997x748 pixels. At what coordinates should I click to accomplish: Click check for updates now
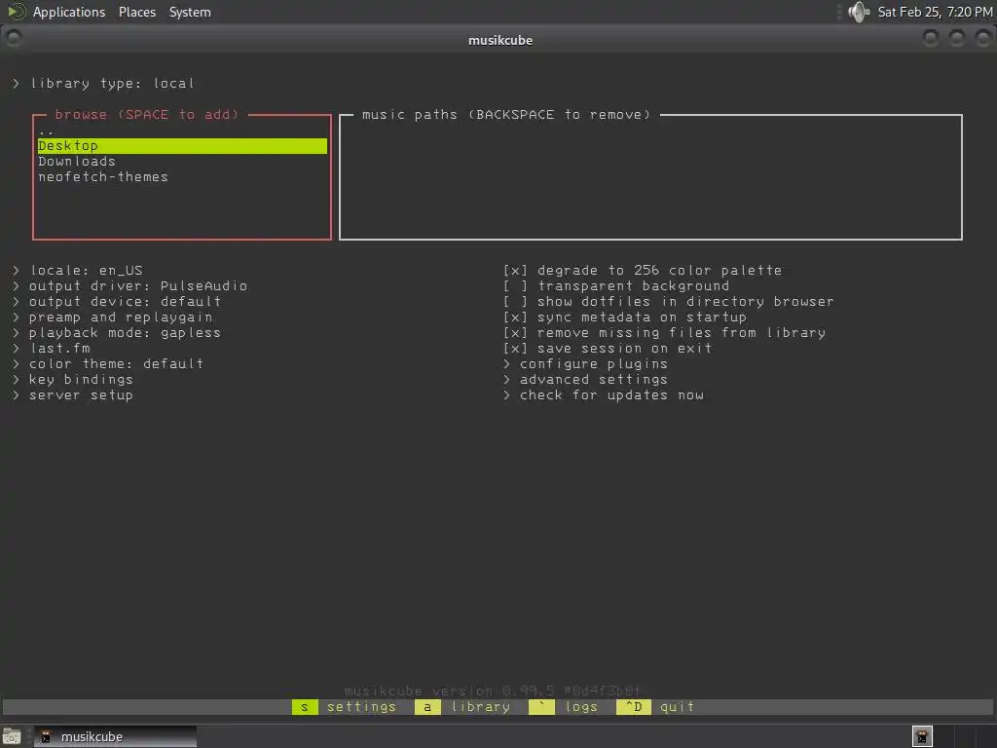[x=603, y=395]
